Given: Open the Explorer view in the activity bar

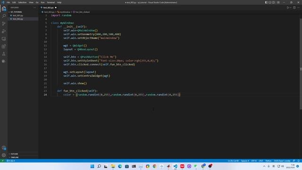Looking at the screenshot, I should click(x=4, y=8).
